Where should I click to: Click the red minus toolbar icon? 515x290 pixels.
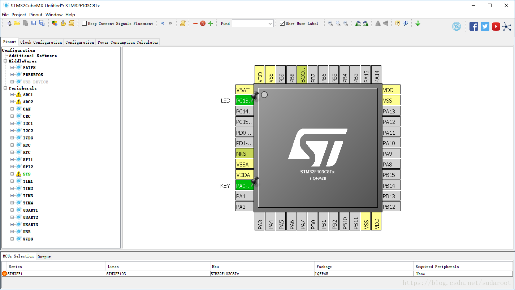coord(195,23)
